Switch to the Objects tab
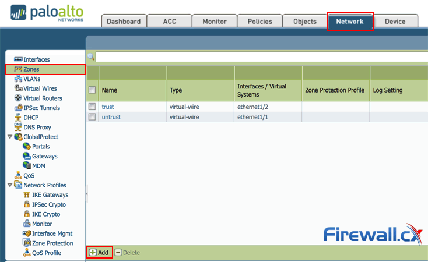This screenshot has width=428, height=262. click(305, 21)
